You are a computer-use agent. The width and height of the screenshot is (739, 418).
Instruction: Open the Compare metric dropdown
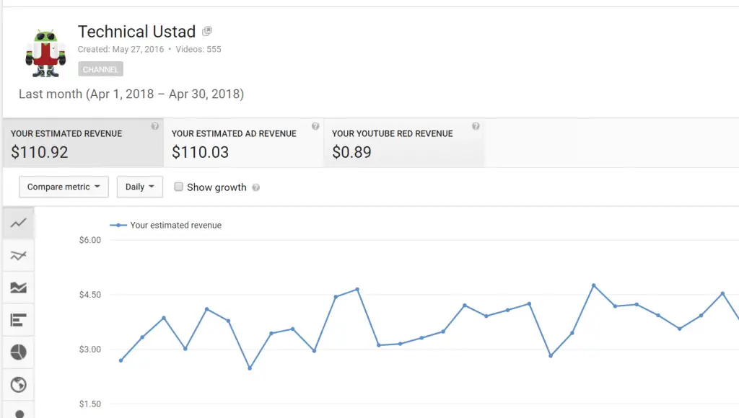click(x=64, y=187)
